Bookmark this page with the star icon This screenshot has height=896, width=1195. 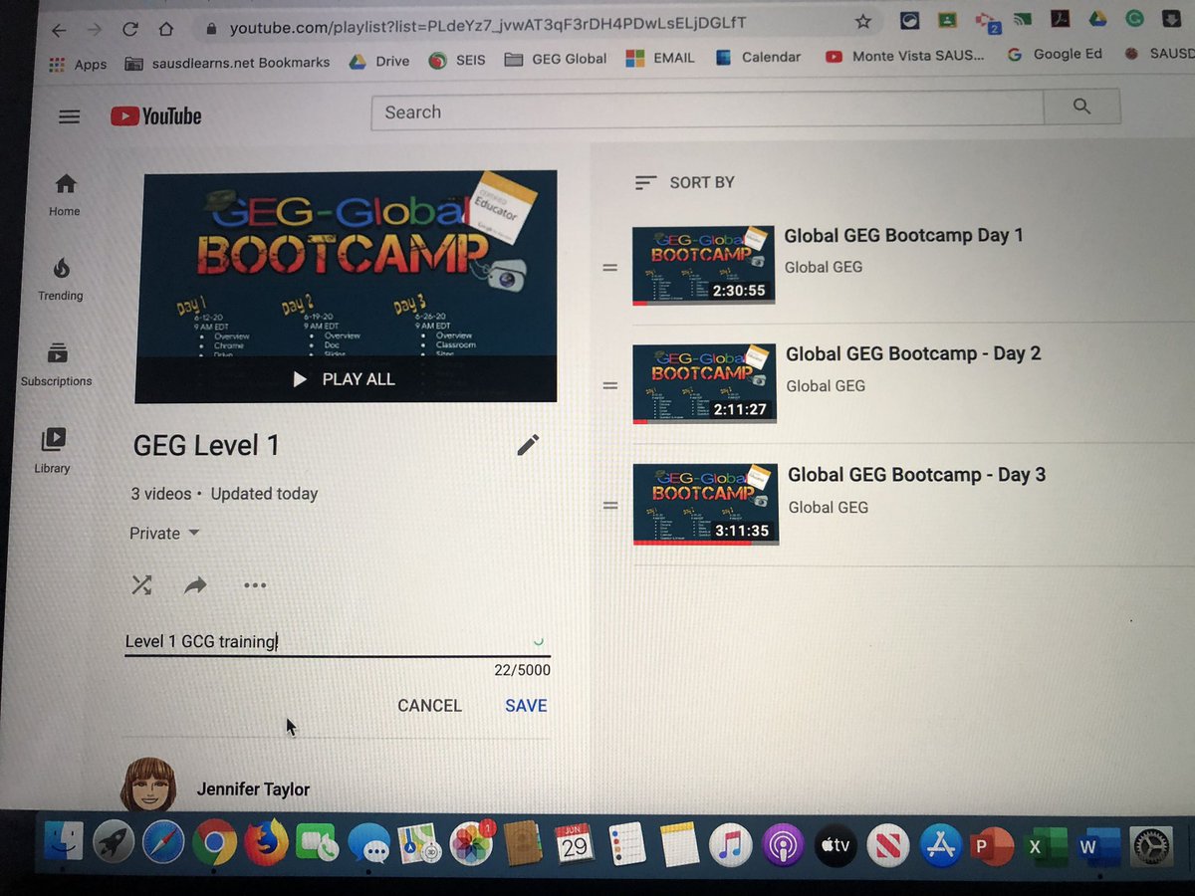click(863, 21)
